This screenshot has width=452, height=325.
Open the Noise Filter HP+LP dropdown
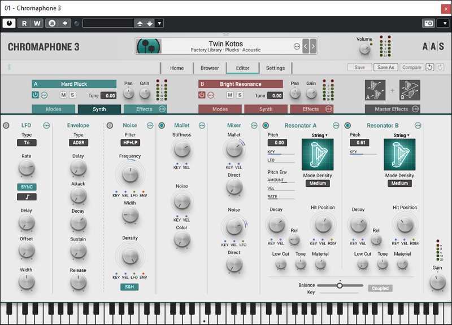point(129,143)
